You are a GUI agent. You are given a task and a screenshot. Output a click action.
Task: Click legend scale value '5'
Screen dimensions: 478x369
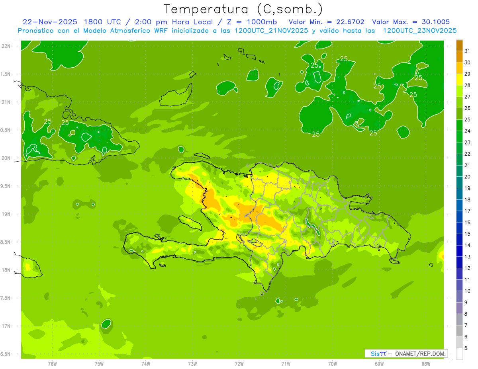(x=466, y=348)
